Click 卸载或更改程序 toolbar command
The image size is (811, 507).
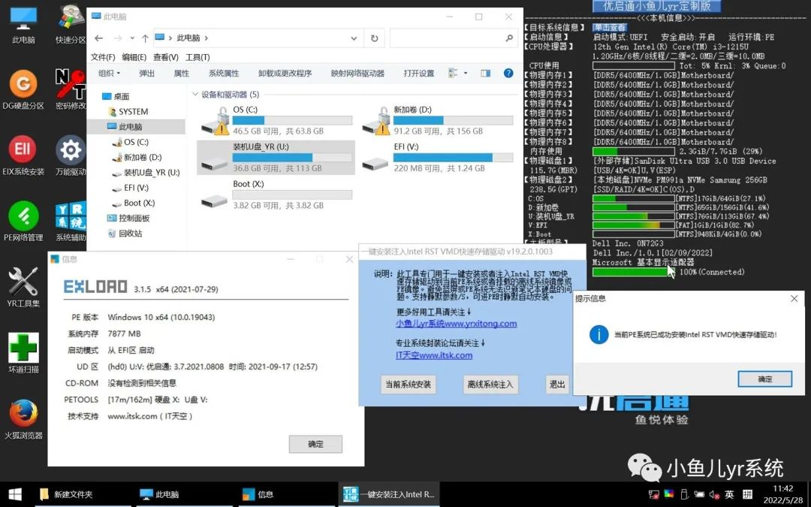[285, 74]
